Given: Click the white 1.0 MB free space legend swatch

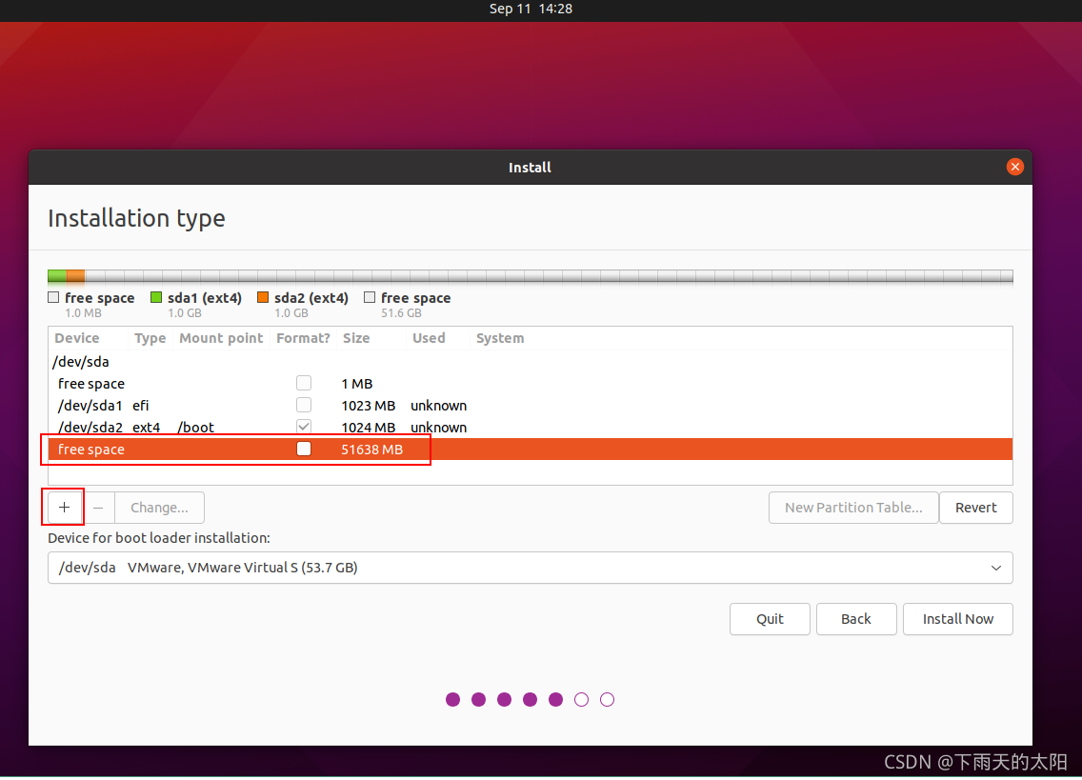Looking at the screenshot, I should (53, 297).
